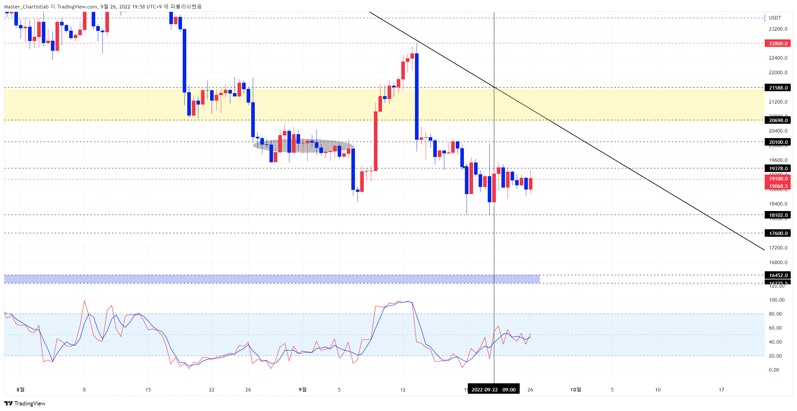
Task: Click the 18400.0 axis value
Action: click(x=778, y=204)
